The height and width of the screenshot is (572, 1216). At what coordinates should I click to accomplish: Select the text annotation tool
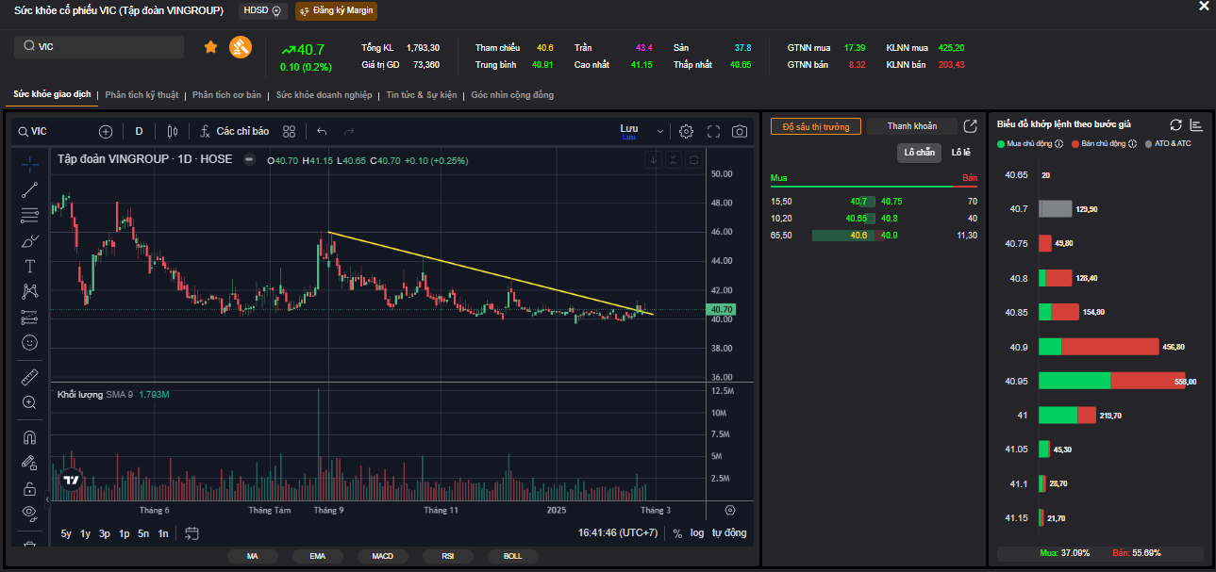click(29, 266)
